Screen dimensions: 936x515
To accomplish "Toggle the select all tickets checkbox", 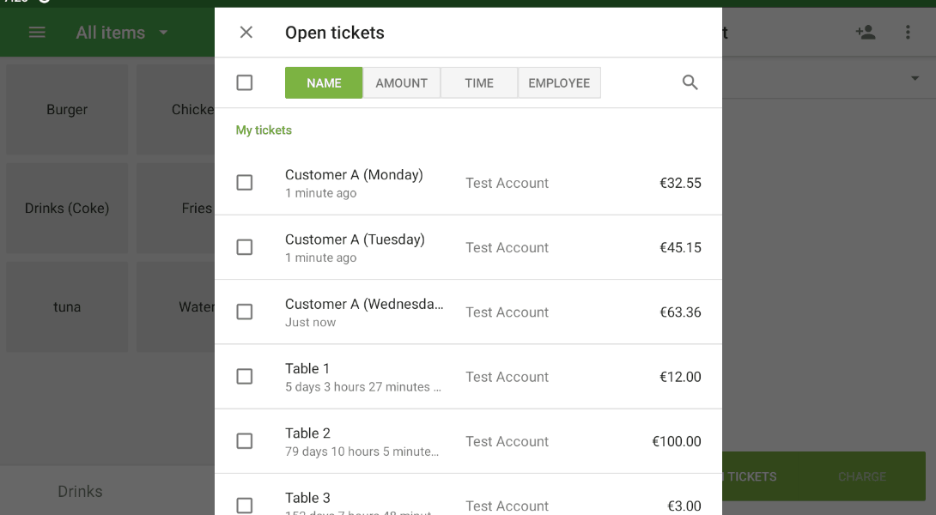I will coord(245,82).
